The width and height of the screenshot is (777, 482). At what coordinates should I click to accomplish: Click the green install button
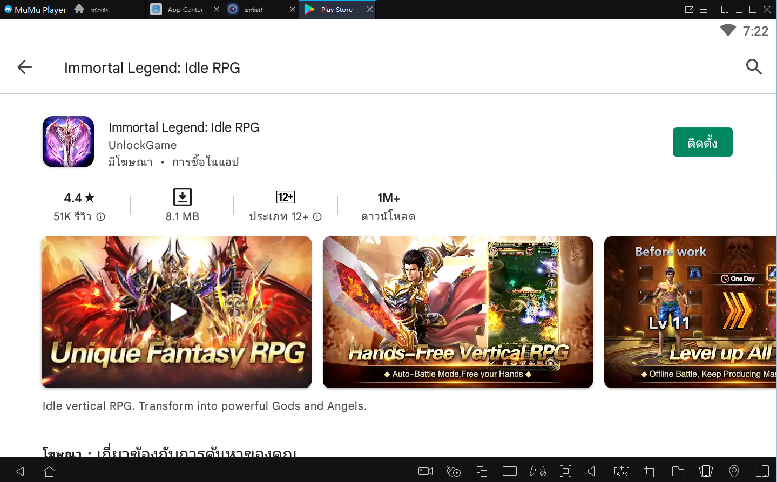[702, 142]
